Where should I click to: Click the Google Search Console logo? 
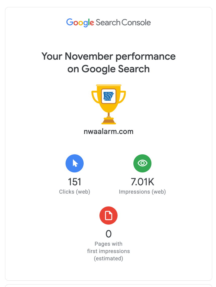[x=108, y=22]
